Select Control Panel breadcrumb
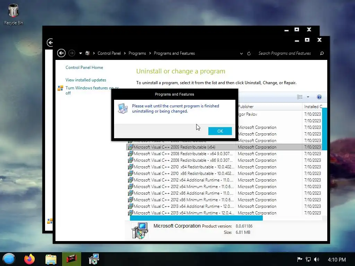355x266 pixels. 109,53
